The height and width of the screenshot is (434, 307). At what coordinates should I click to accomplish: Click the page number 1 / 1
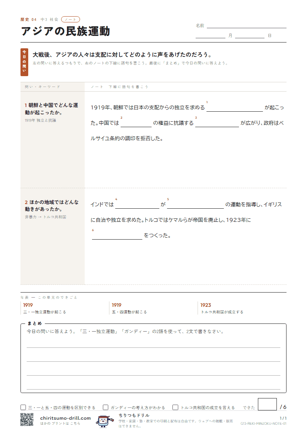[x=283, y=418]
